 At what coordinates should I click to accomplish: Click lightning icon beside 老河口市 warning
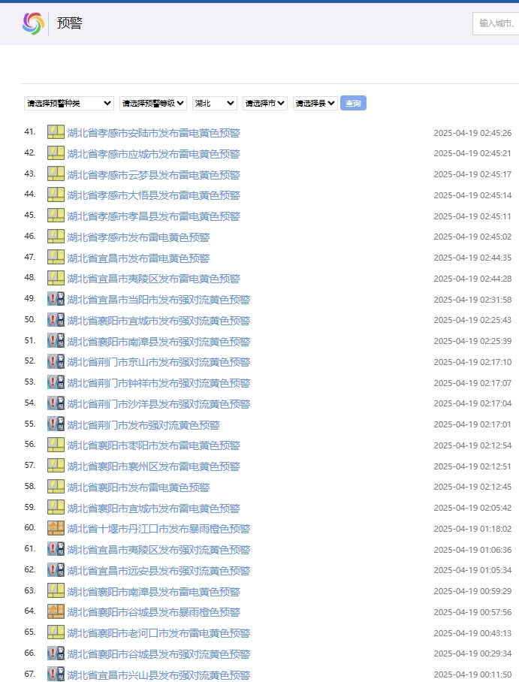pos(56,633)
